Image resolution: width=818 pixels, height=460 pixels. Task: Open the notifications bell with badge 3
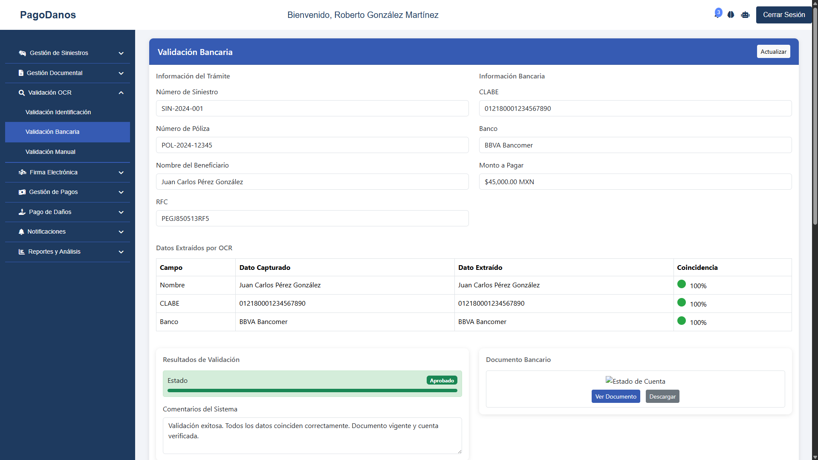tap(718, 14)
